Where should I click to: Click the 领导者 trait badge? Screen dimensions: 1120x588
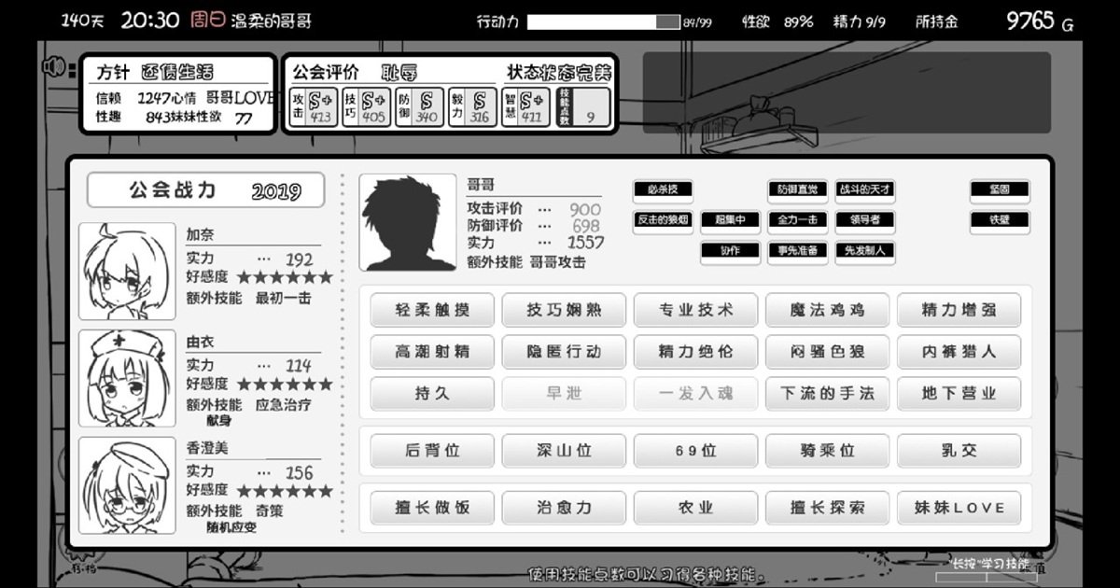coord(865,222)
